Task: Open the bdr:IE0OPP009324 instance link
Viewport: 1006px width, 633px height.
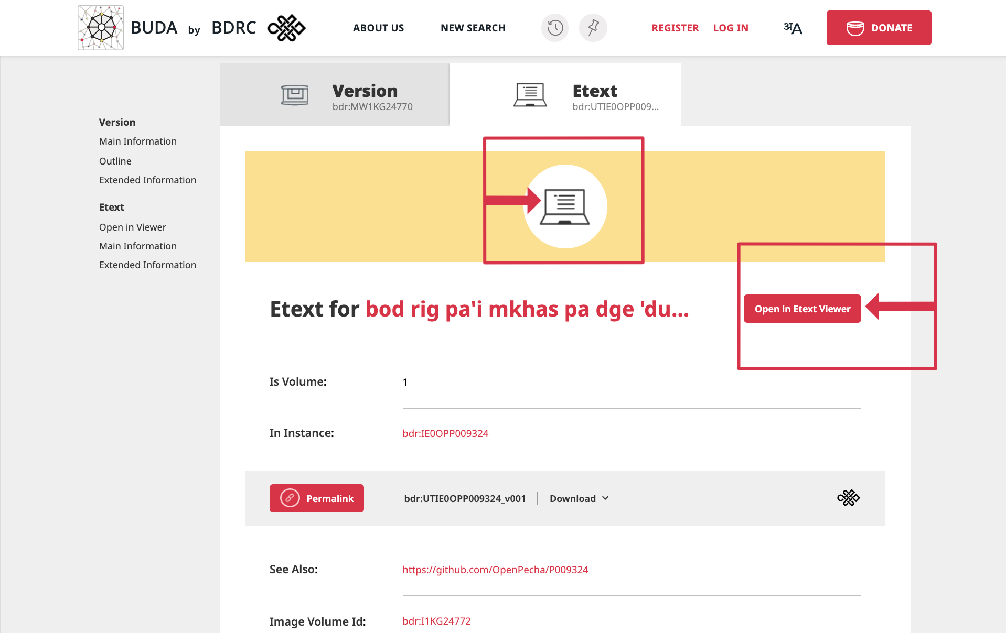Action: [445, 433]
